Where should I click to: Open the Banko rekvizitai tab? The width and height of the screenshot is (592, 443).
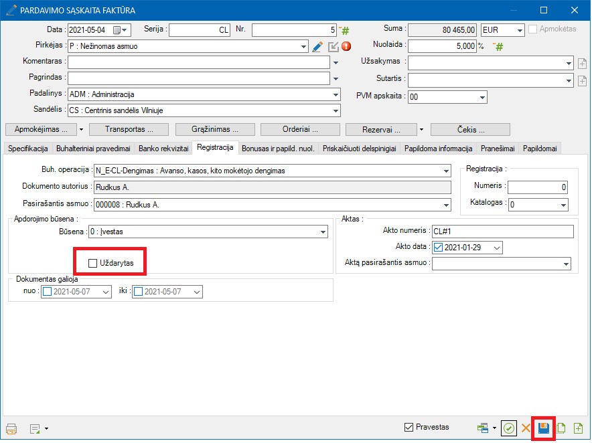coord(164,149)
